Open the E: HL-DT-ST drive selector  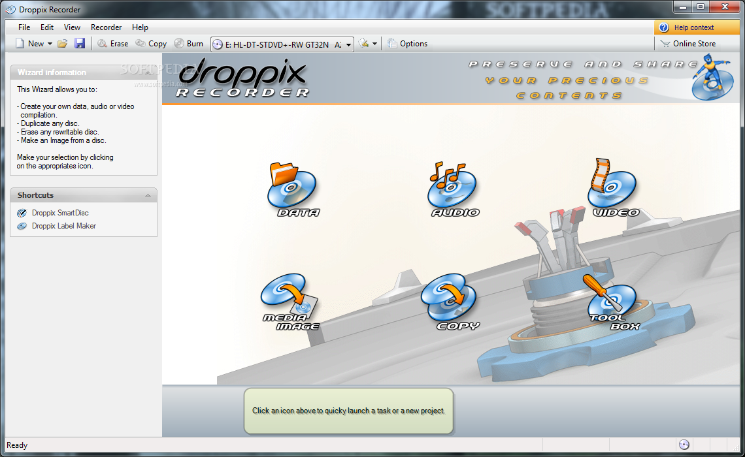(282, 44)
